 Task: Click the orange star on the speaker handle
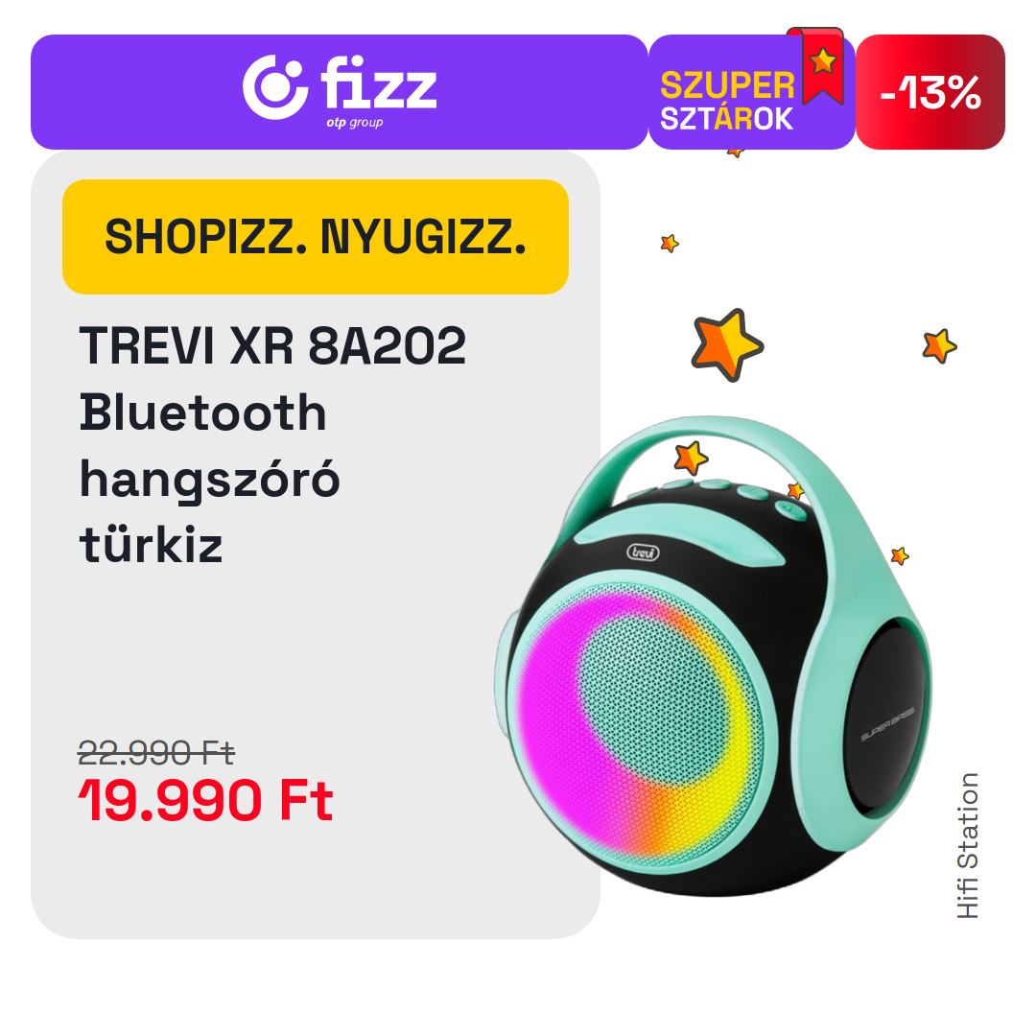691,458
